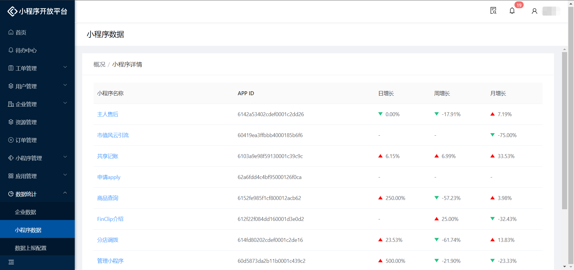
Task: Open the FinClip介绍 mini program link
Action: 110,219
